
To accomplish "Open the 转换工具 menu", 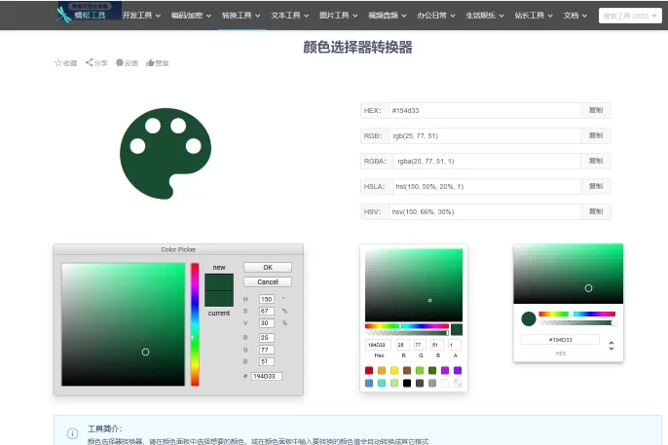I will (x=237, y=16).
